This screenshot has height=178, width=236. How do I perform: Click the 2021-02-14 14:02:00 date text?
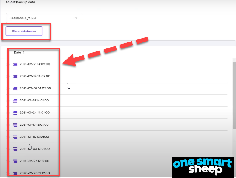tap(35, 76)
